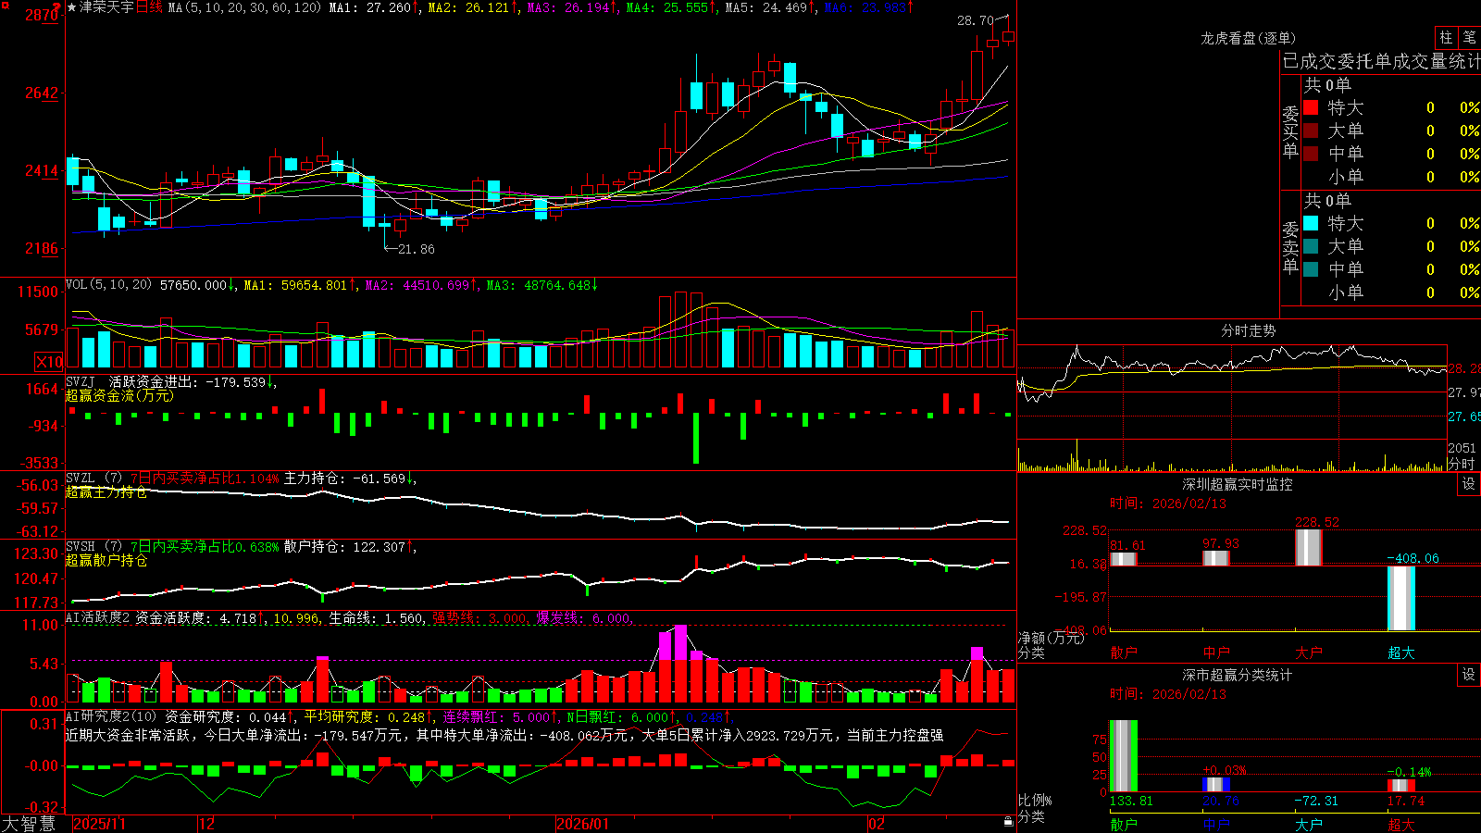The width and height of the screenshot is (1481, 833).
Task: Click the 超赢散户持仓 label
Action: 106,560
